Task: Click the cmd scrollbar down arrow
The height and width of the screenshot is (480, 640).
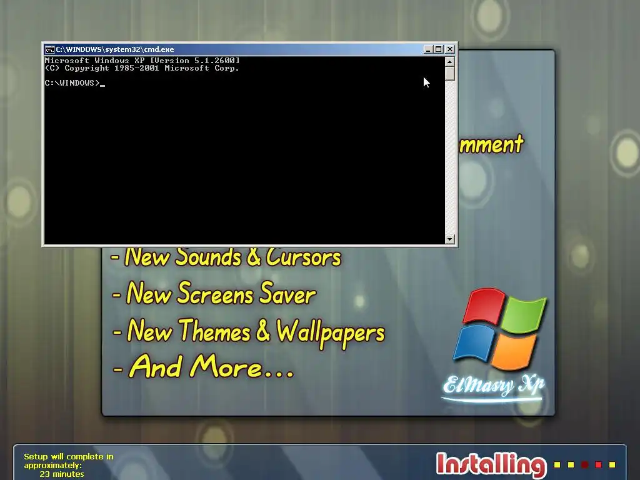Action: coord(450,239)
